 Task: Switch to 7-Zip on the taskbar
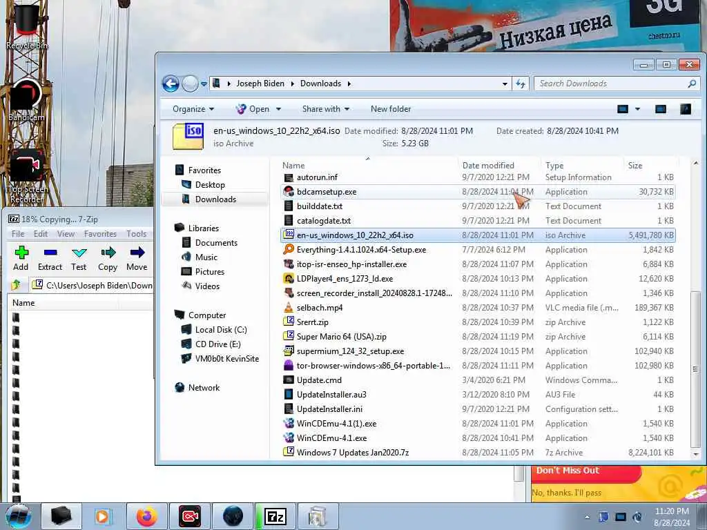pyautogui.click(x=275, y=516)
